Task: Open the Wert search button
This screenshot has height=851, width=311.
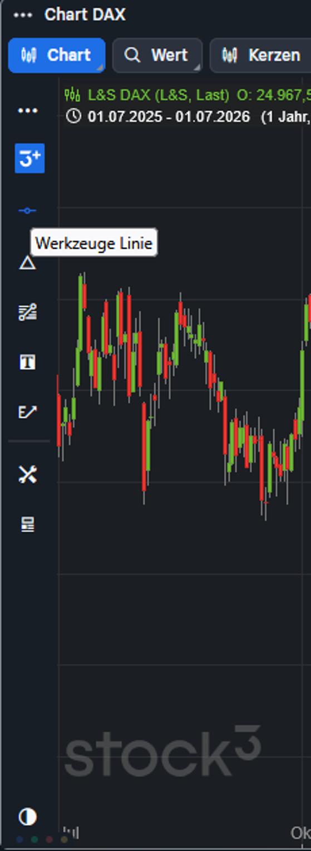Action: point(157,55)
